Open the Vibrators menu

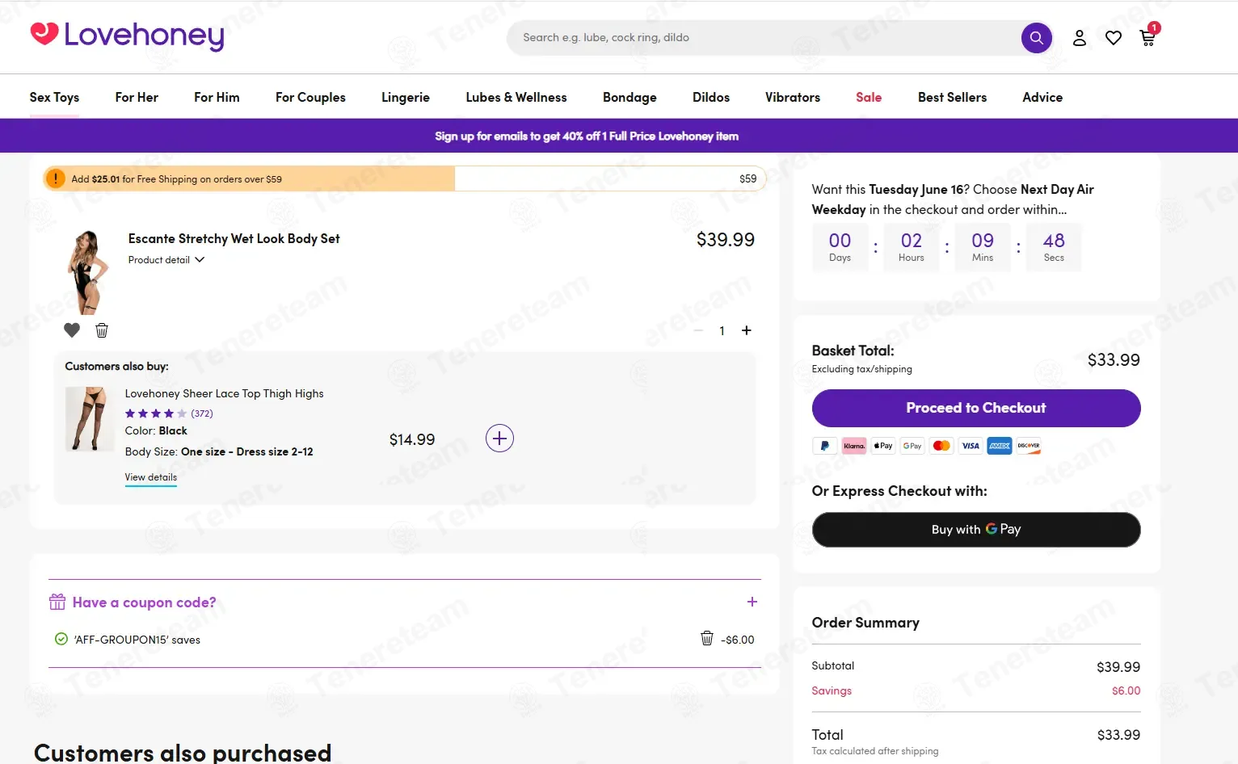coord(793,97)
